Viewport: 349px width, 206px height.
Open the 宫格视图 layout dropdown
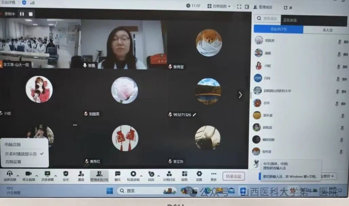coord(219,6)
